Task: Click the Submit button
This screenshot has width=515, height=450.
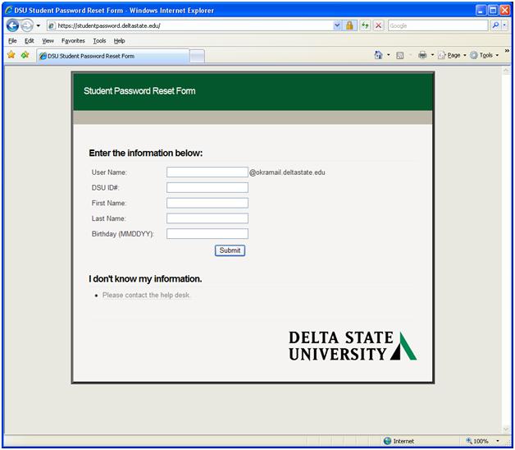Action: point(230,250)
